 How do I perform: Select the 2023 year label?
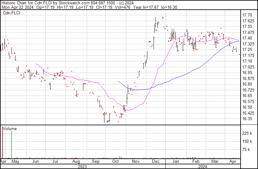(82, 167)
